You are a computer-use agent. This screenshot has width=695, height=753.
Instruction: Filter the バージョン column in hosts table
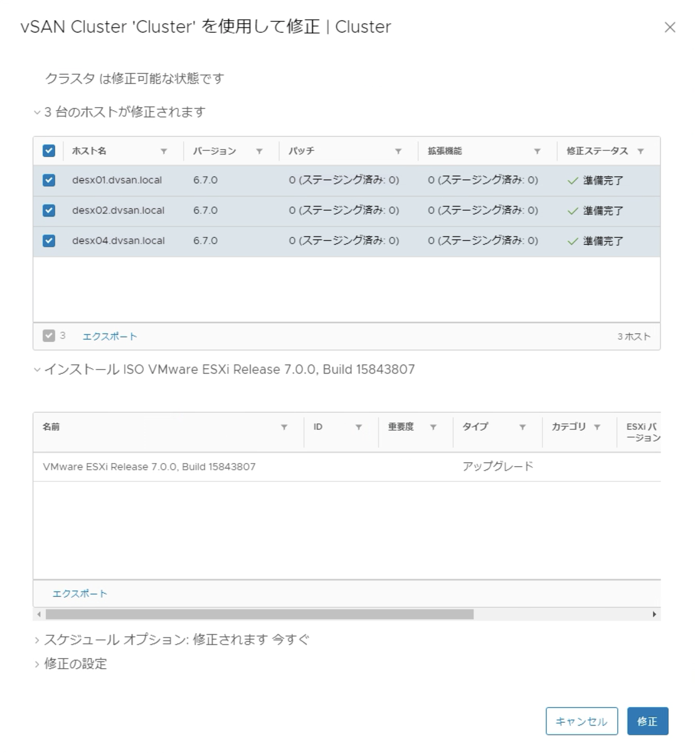point(258,151)
